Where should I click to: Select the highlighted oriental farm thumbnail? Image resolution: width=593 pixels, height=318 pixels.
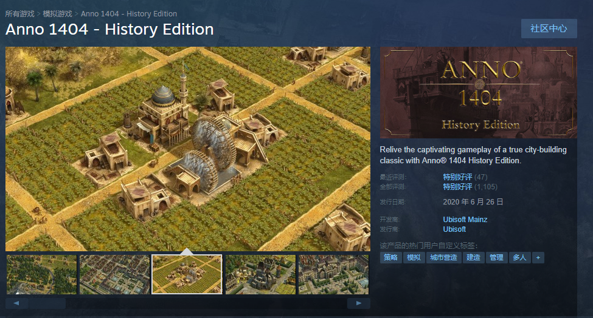[187, 275]
